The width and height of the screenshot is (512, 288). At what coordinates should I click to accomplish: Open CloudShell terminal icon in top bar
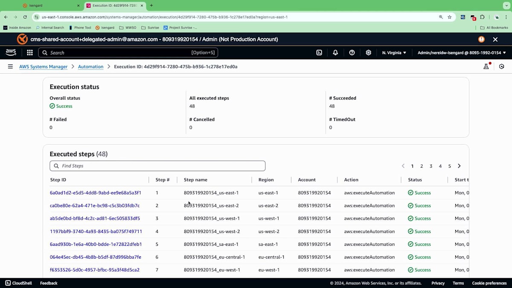(x=319, y=52)
